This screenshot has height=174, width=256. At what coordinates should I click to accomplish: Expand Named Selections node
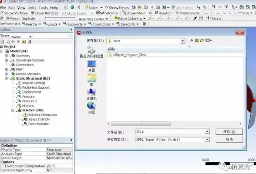click(7, 74)
